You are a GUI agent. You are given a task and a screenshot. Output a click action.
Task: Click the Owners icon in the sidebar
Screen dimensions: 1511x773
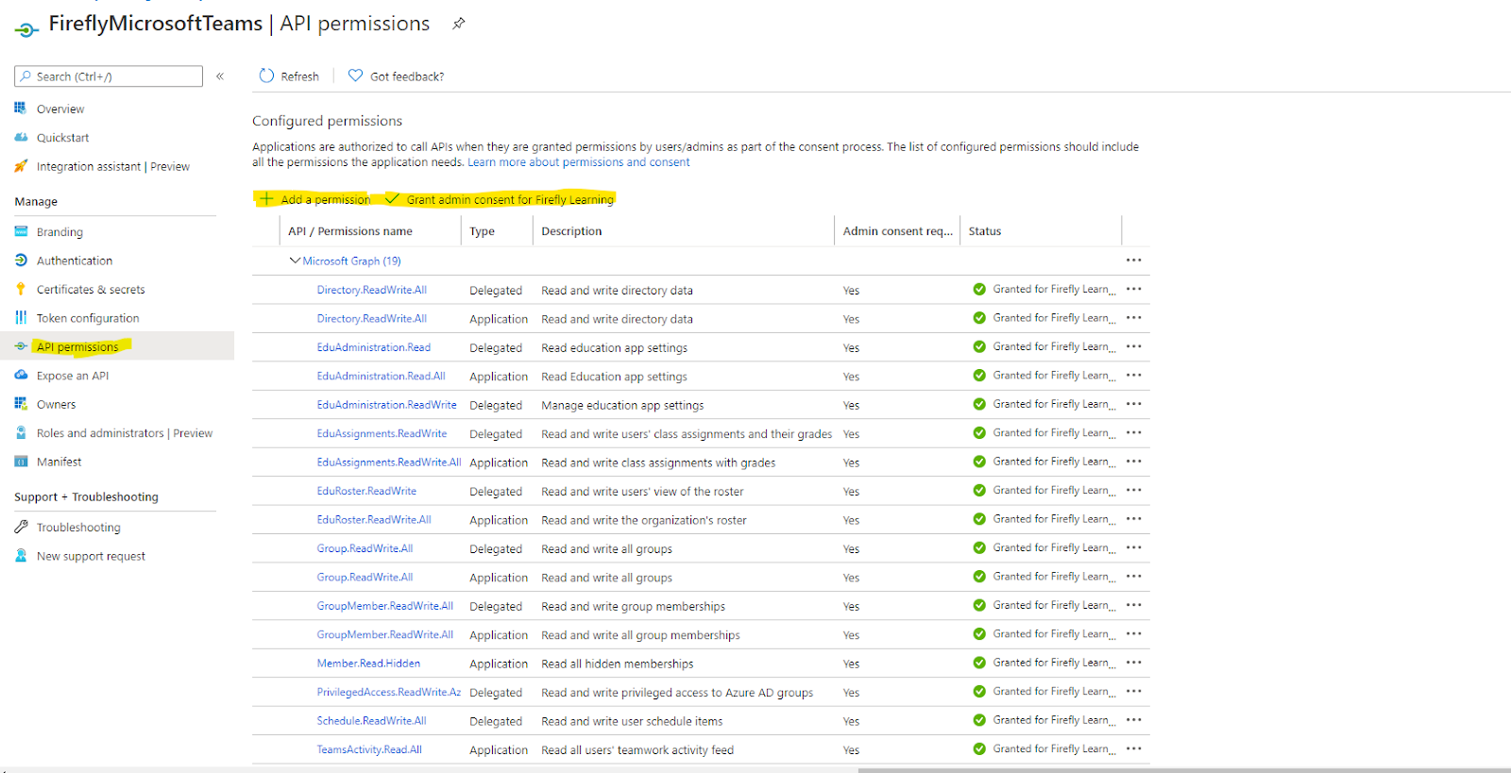(21, 404)
